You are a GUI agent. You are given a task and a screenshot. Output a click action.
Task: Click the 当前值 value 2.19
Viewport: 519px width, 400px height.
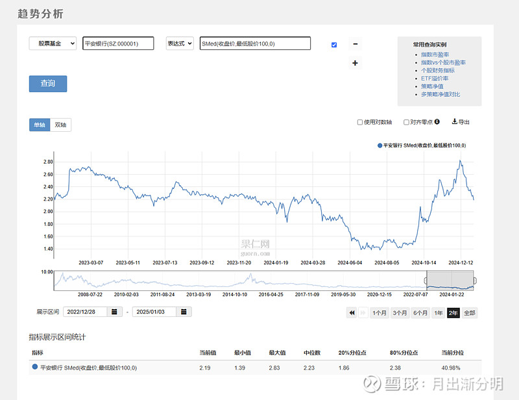pyautogui.click(x=205, y=368)
